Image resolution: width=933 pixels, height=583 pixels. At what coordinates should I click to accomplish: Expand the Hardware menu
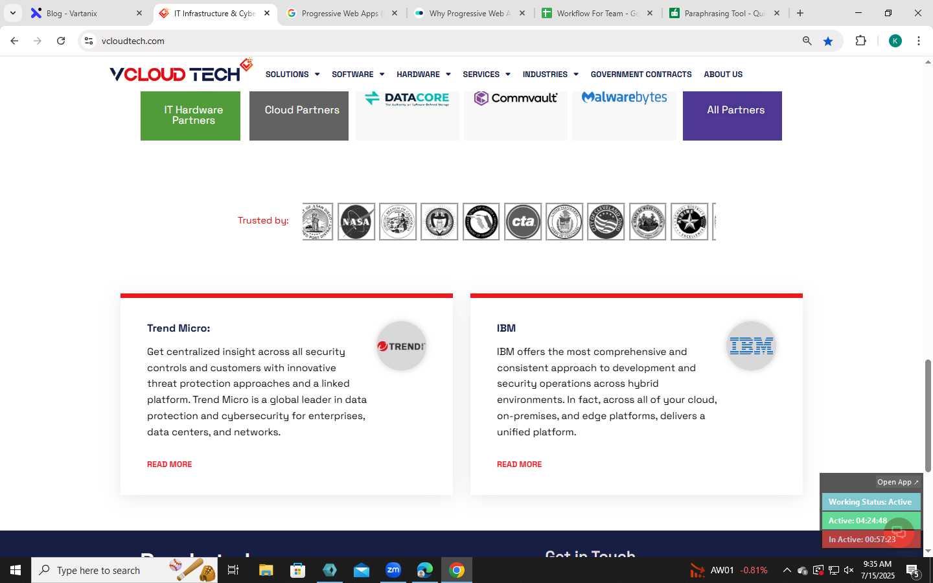[x=423, y=74]
